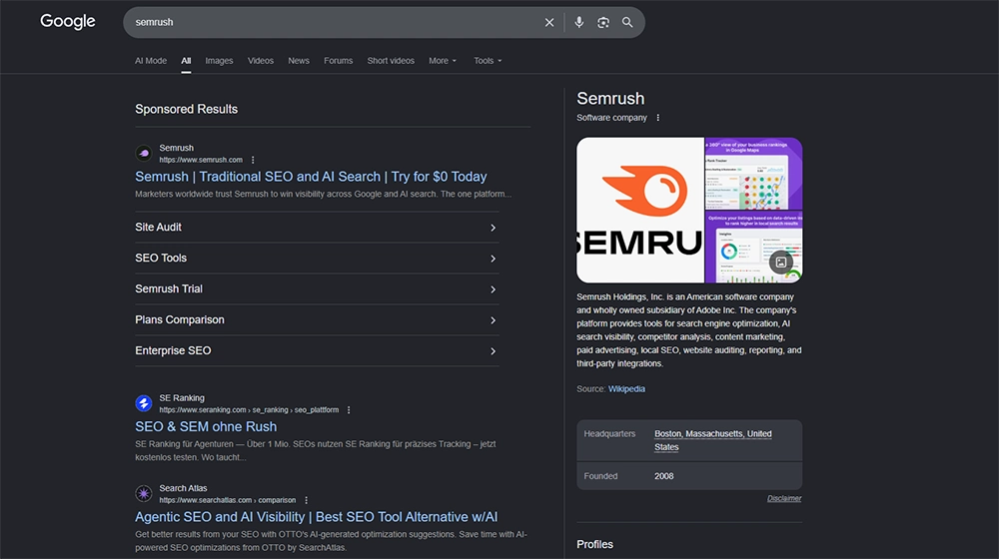Open the Semrush logo image
Image resolution: width=999 pixels, height=559 pixels.
point(640,210)
